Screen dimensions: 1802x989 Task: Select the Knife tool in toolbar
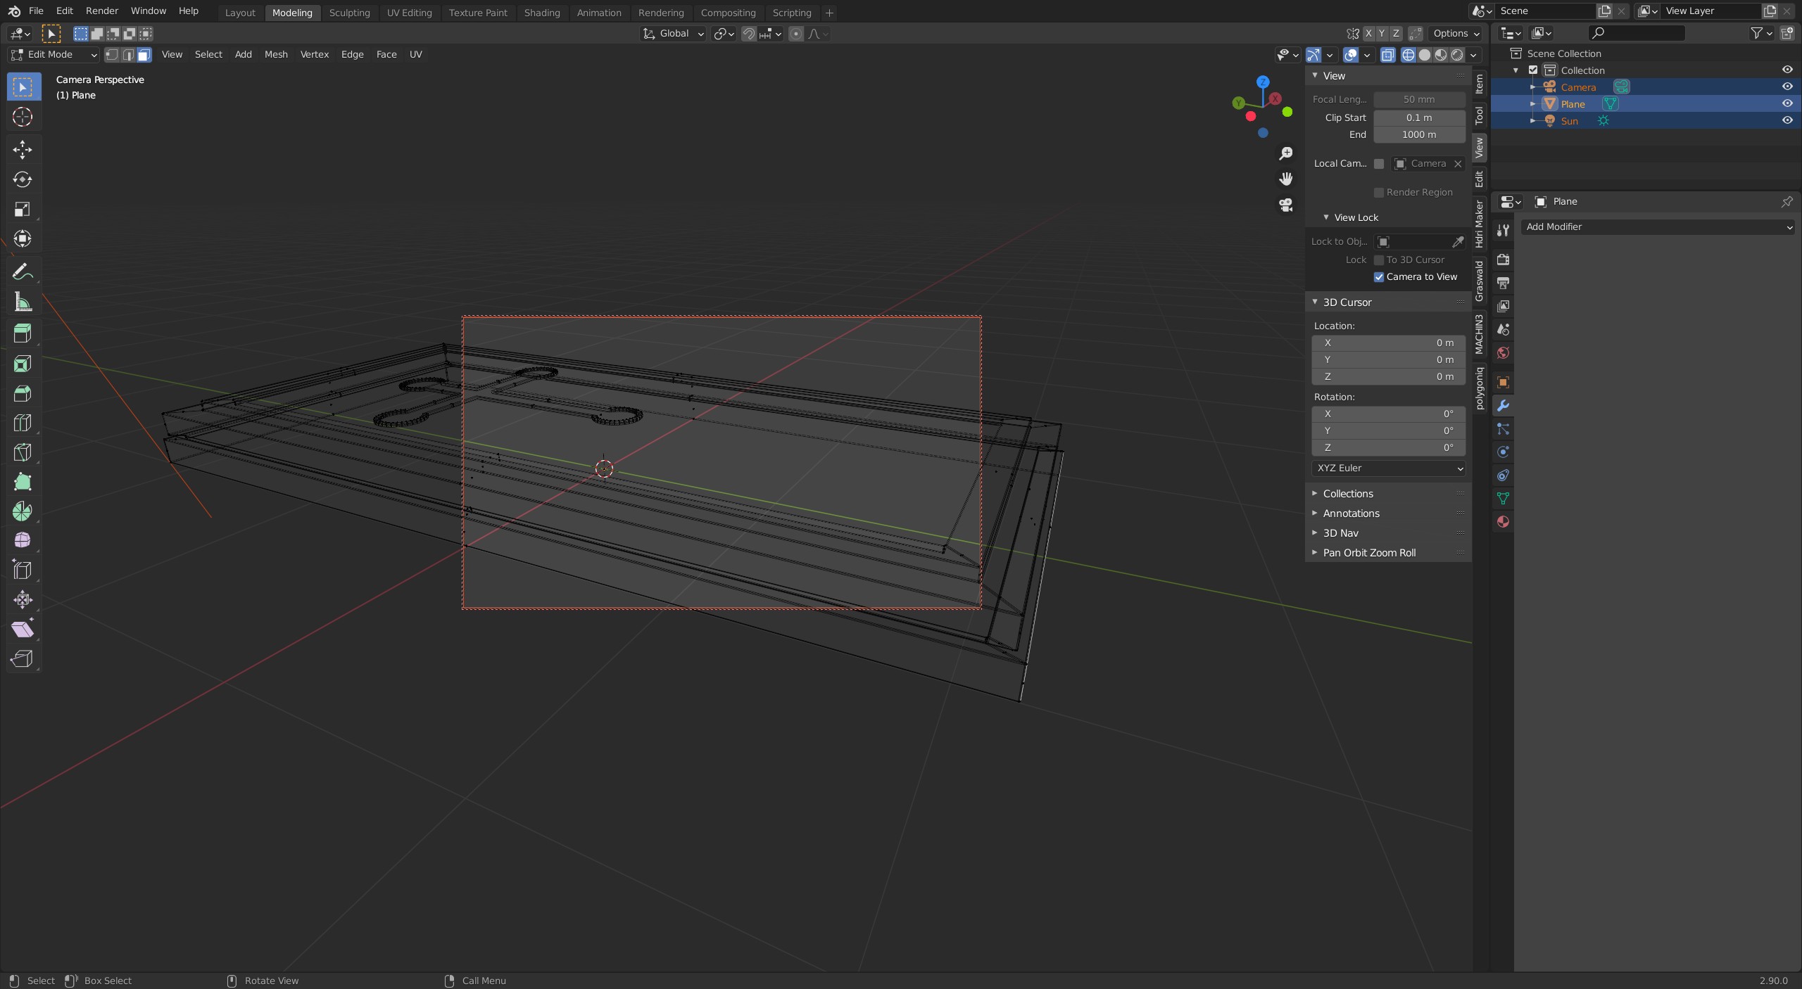[x=23, y=452]
